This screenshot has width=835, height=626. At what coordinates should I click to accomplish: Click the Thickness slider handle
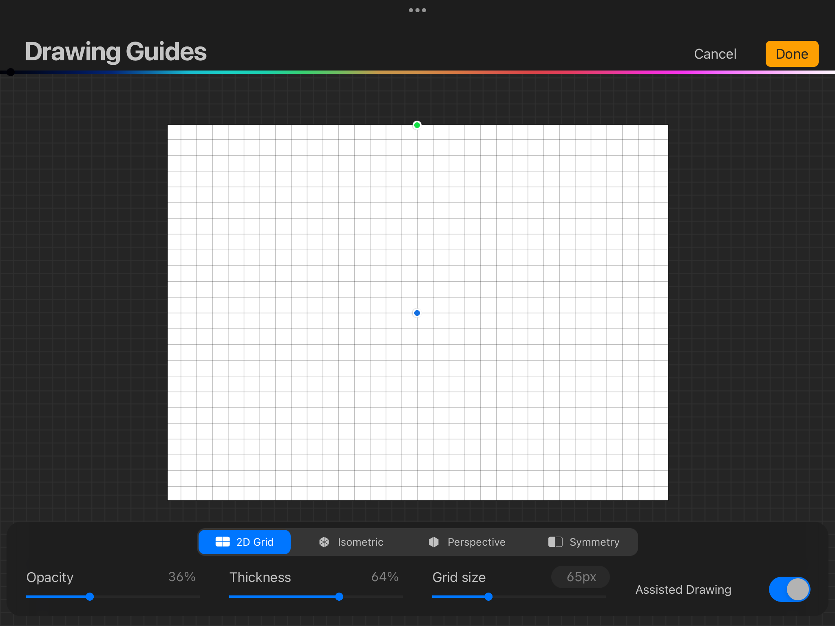coord(339,597)
